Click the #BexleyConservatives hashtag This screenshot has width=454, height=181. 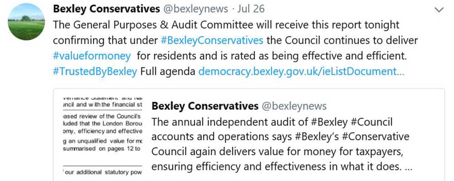tap(212, 40)
